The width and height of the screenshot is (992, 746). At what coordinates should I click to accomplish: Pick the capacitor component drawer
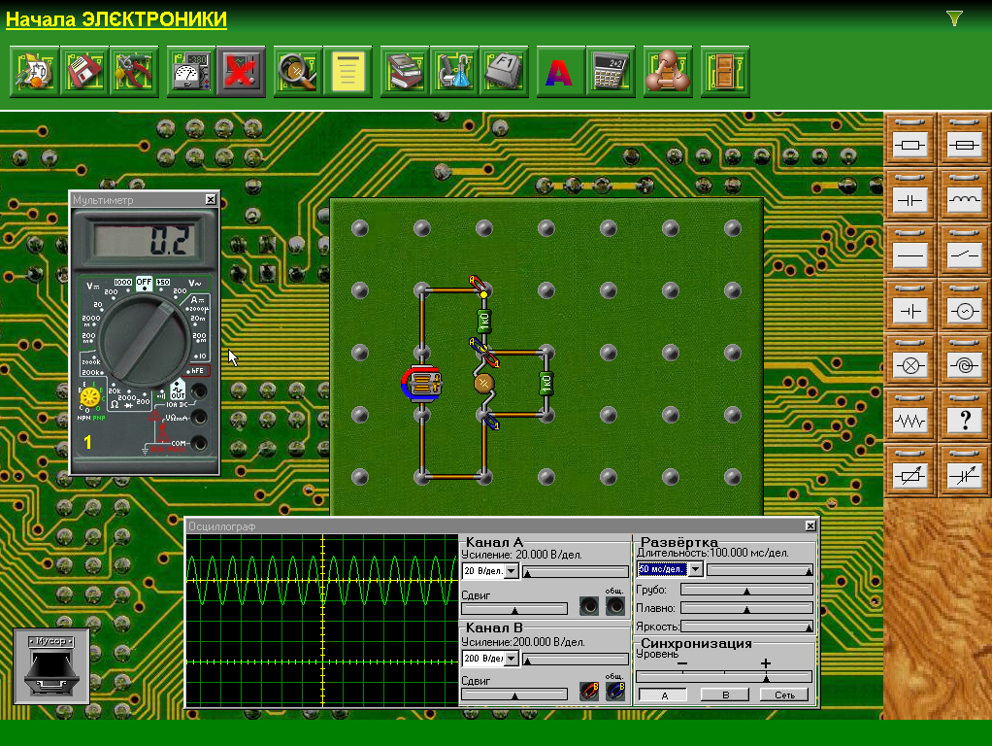(910, 198)
